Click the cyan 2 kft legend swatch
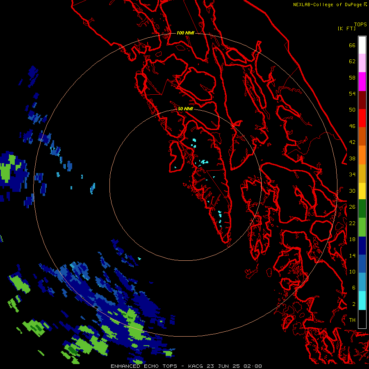Screen dimensions: 369x369 [x=362, y=301]
